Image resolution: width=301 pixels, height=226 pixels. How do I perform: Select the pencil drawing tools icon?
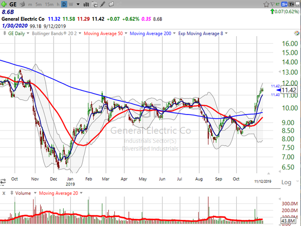[x=103, y=4]
